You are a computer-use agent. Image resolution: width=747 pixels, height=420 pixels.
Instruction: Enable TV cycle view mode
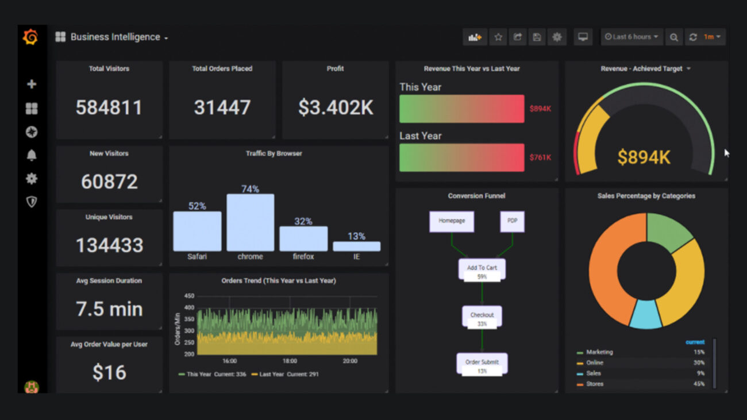point(583,37)
